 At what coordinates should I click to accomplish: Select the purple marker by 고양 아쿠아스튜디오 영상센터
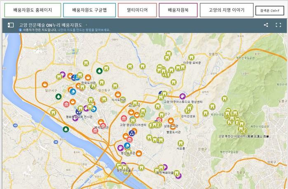182,96
